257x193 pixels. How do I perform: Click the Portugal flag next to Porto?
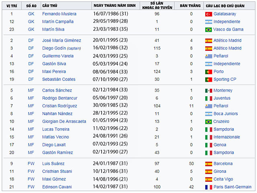click(x=208, y=72)
